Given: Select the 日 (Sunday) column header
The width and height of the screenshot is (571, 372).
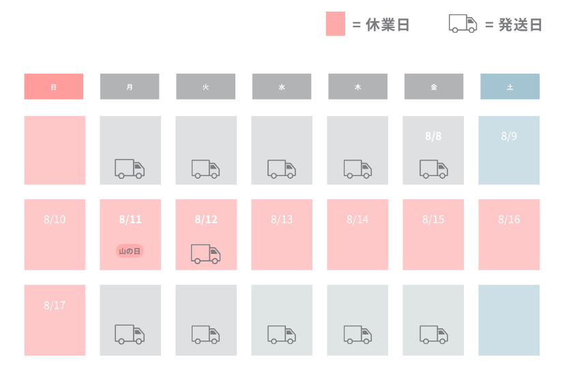Looking at the screenshot, I should pos(54,87).
